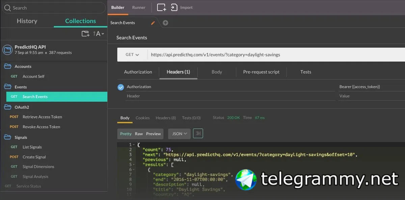Collapse the JSON root object fold arrow
Screen dimensions: 405x200
point(134,145)
